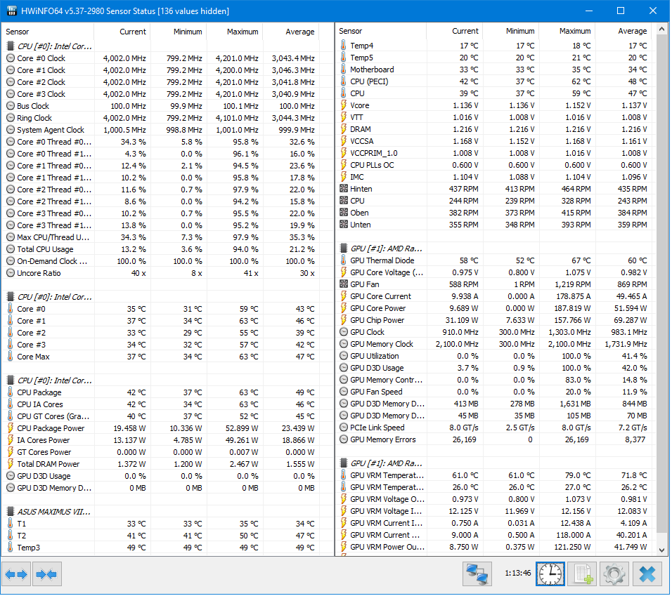
Task: Select the GPU Utilization row
Action: 493,357
